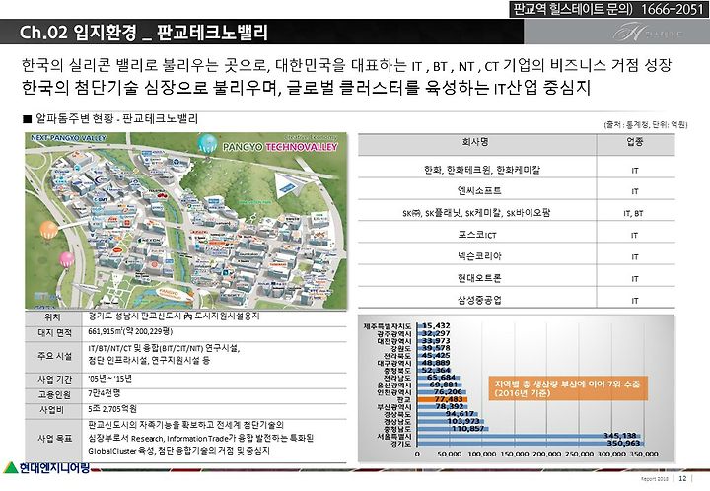Click the subtitle line starting '한국의 첨단기술 심장으로'
Screen dimensions: 710x491
pyautogui.click(x=306, y=87)
